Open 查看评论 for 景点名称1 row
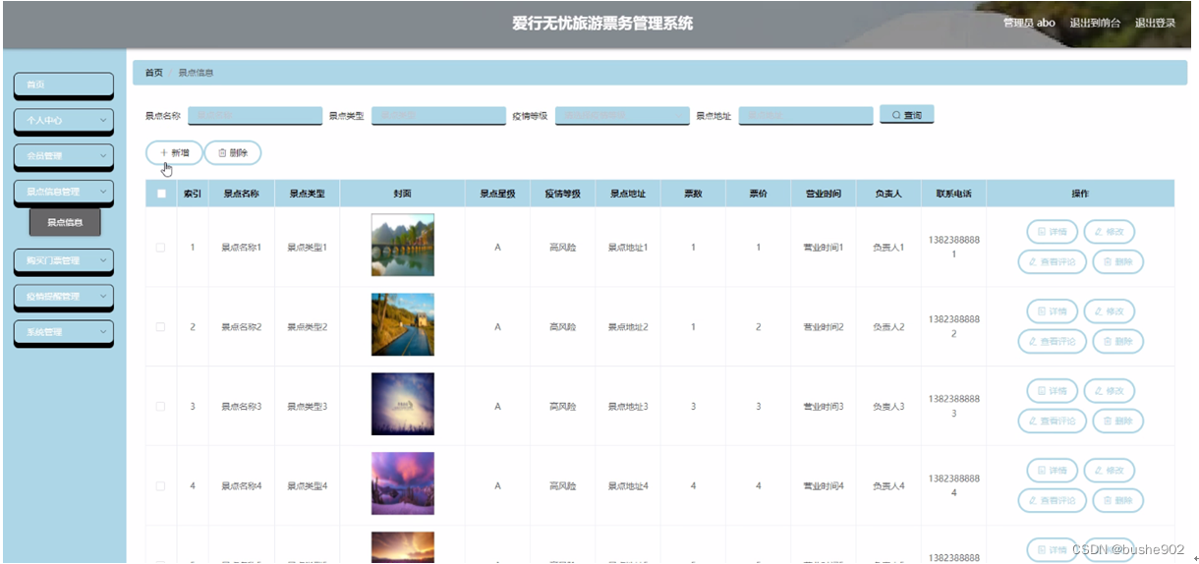The height and width of the screenshot is (564, 1199). [x=1053, y=261]
